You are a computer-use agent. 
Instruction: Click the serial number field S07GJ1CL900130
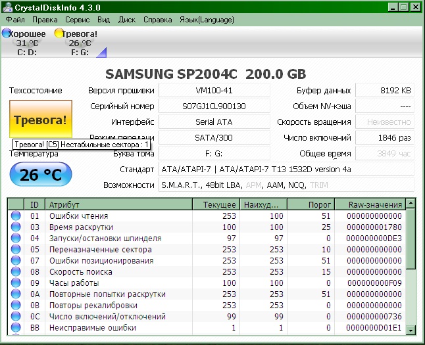[x=214, y=106]
